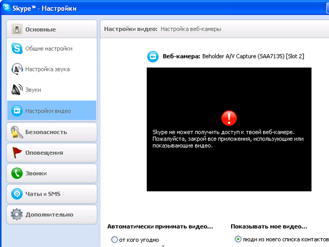Click 'Настройка веб-камеры' header text
Image resolution: width=329 pixels, height=247 pixels.
point(191,29)
